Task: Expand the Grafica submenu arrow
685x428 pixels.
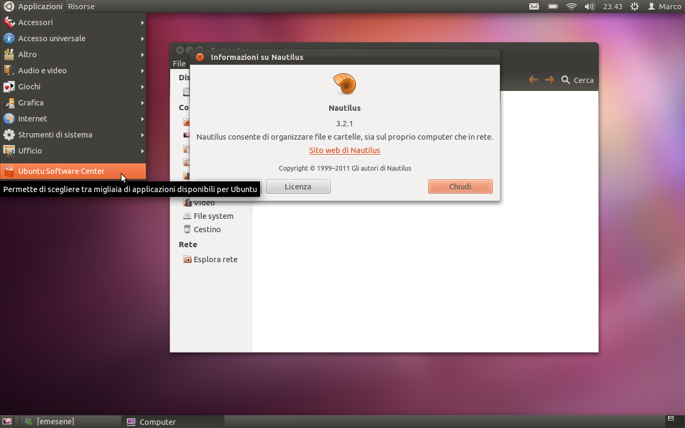Action: coord(142,103)
